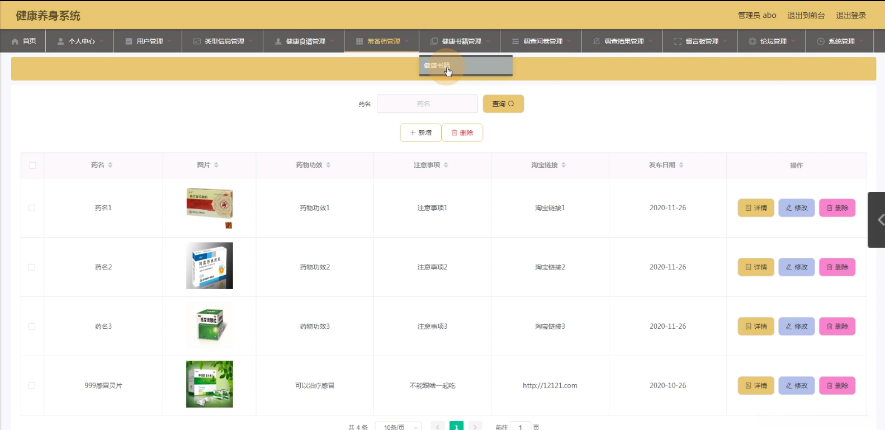Screen dimensions: 885x430
Task: Open the medicine image thumbnail for 药名1
Action: point(210,208)
